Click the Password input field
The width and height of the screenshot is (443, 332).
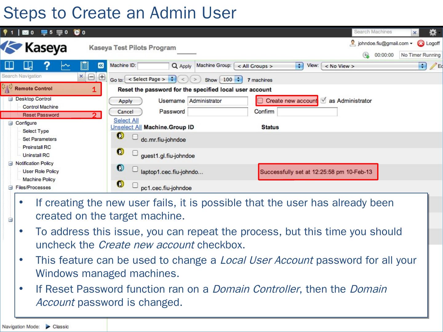[x=218, y=112]
